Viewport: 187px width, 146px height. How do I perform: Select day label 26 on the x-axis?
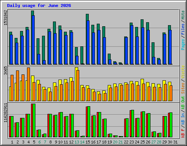(148, 142)
